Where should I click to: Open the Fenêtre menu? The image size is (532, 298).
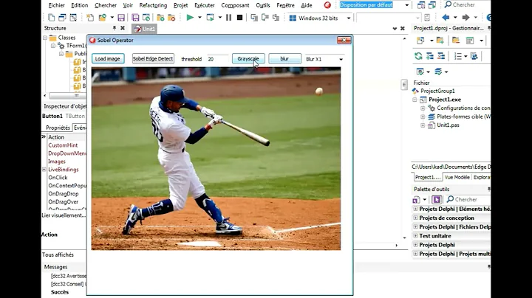(285, 5)
